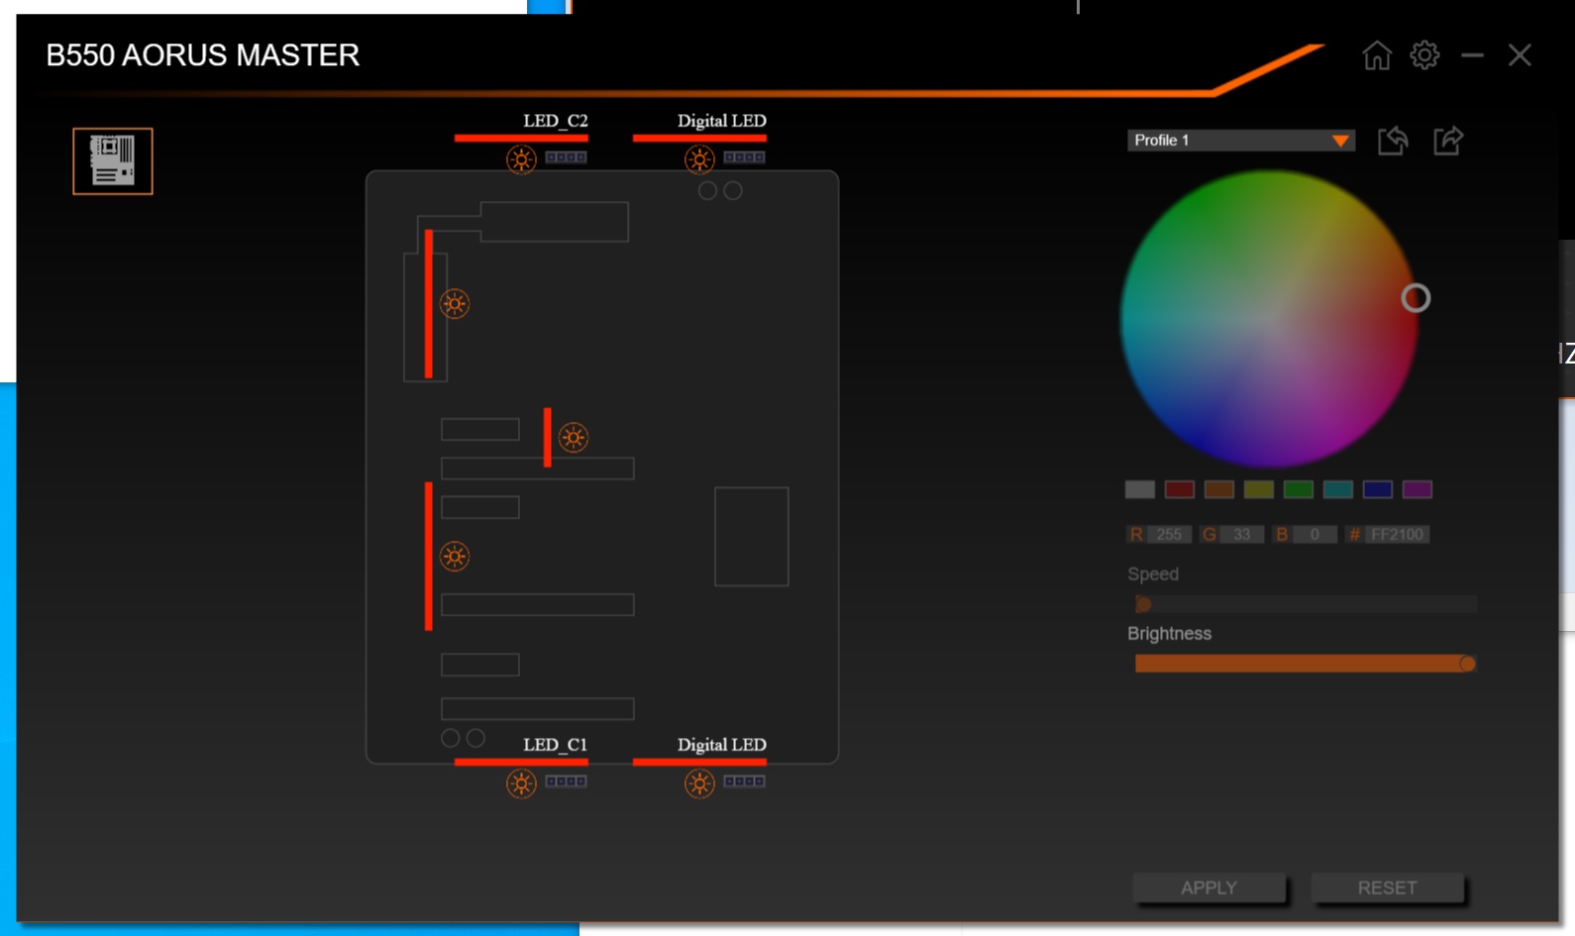Click bottom Digital LED strip configuration icon
This screenshot has height=936, width=1575.
[744, 781]
